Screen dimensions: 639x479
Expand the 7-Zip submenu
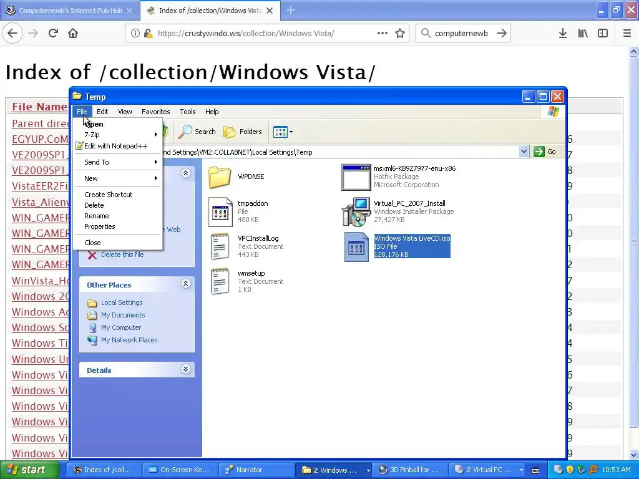point(118,135)
